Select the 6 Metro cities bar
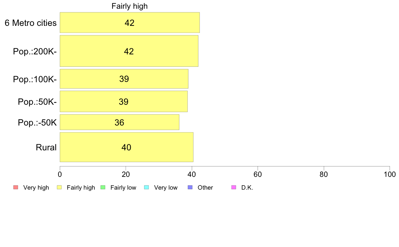 click(x=130, y=22)
